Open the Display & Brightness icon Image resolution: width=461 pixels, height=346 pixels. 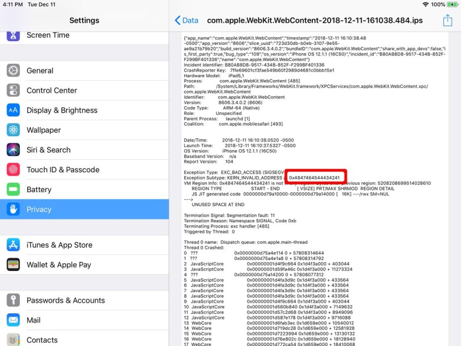coord(13,110)
